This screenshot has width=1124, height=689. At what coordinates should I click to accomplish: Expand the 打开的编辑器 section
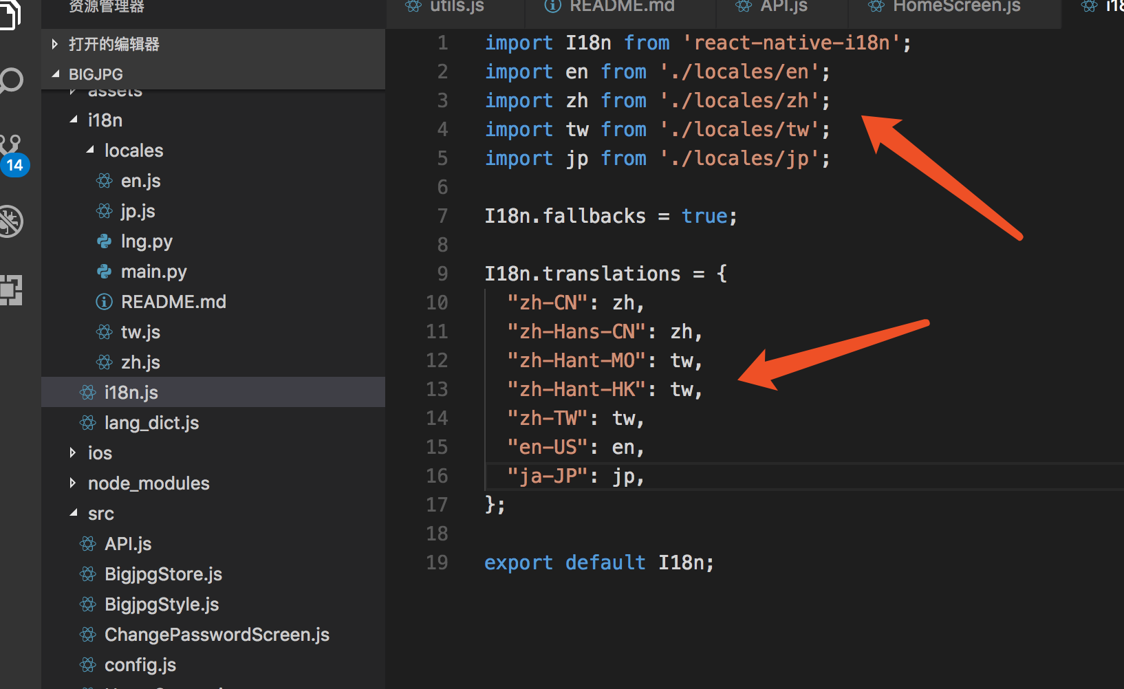pos(55,43)
